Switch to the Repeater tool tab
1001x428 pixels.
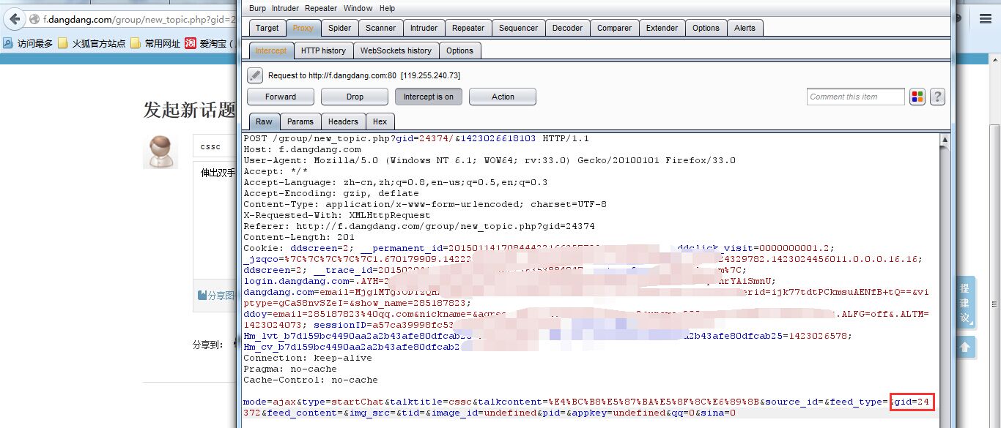pos(468,28)
